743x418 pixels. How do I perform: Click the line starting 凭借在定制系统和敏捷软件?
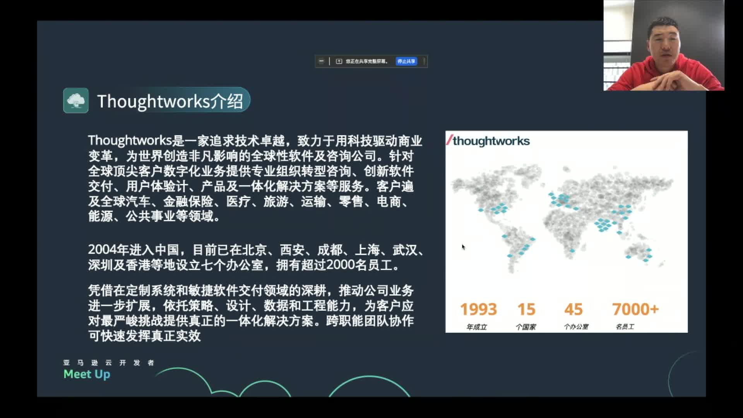pyautogui.click(x=251, y=291)
